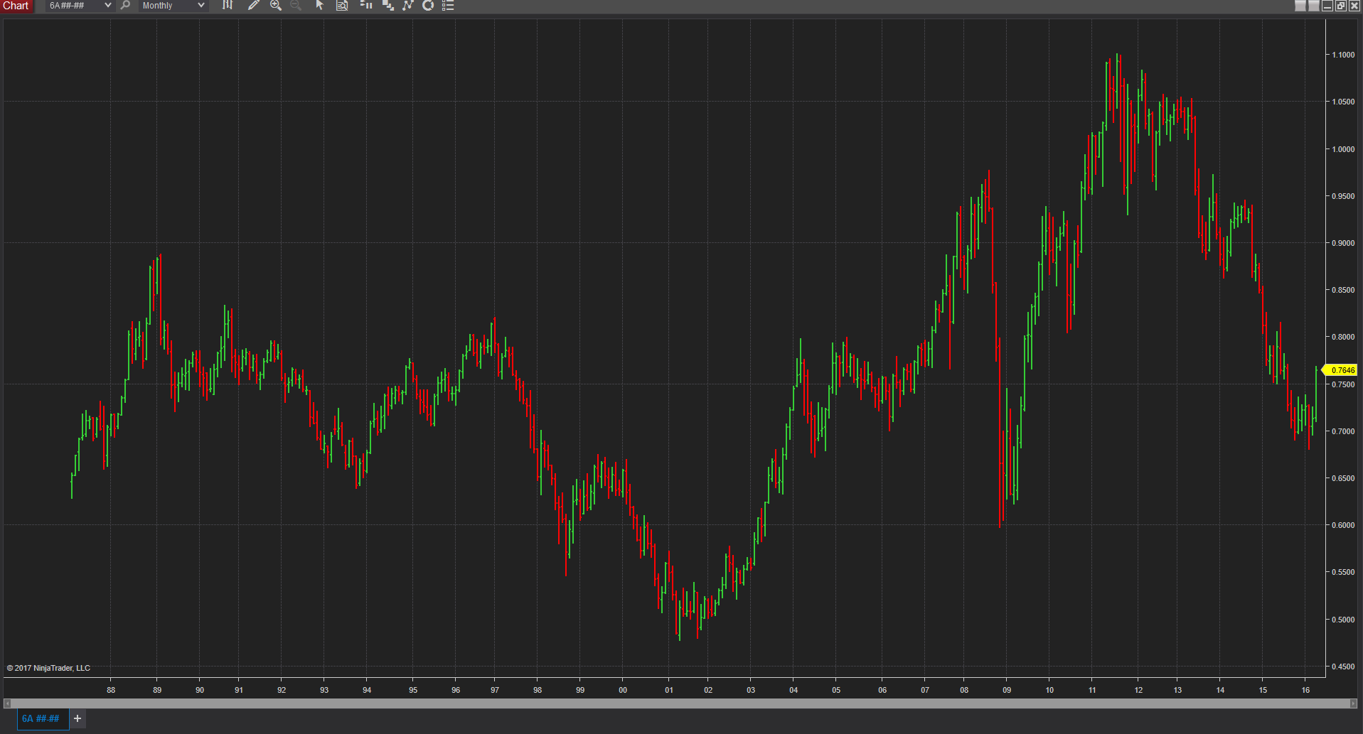Click the horizontal scrollbar left arrow
Image resolution: width=1363 pixels, height=734 pixels.
[x=7, y=703]
